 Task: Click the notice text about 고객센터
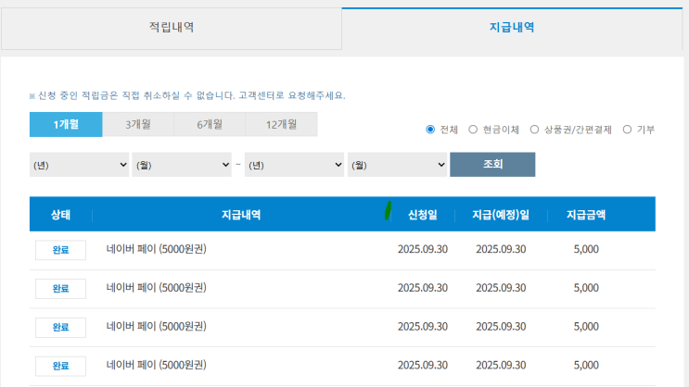(x=187, y=95)
